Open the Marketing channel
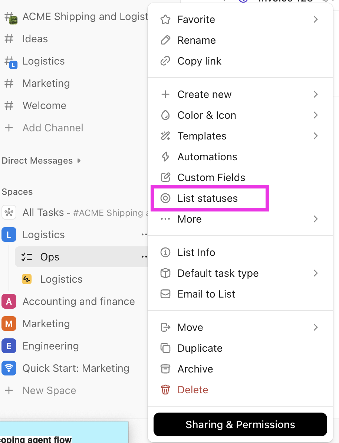Screen dimensions: 339x443 click(46, 83)
